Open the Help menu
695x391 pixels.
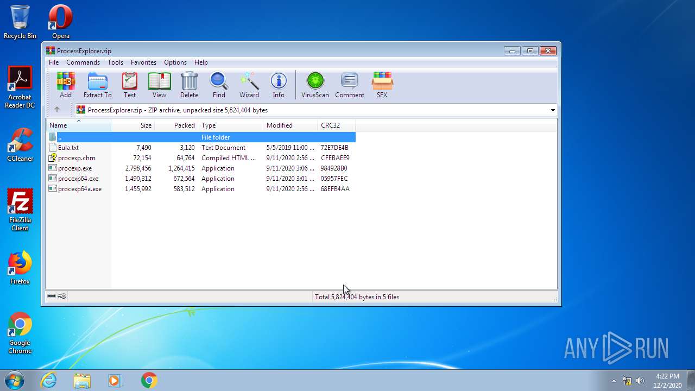coord(201,62)
